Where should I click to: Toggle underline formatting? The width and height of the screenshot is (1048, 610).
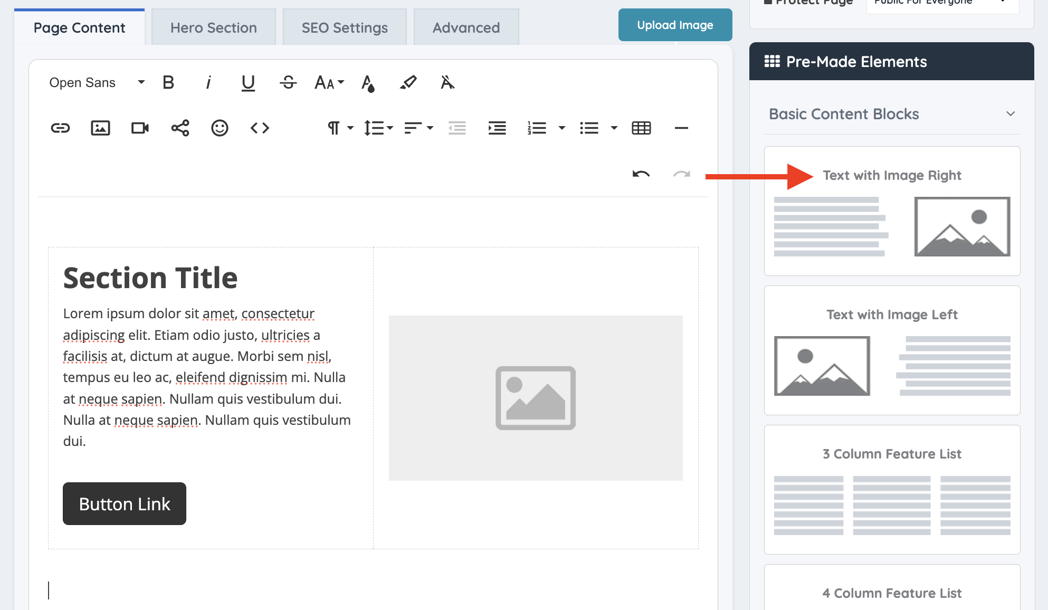[248, 83]
